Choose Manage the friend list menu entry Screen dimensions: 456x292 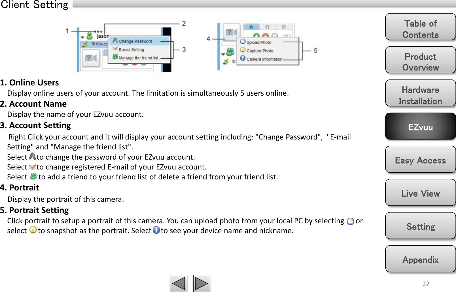click(x=139, y=57)
